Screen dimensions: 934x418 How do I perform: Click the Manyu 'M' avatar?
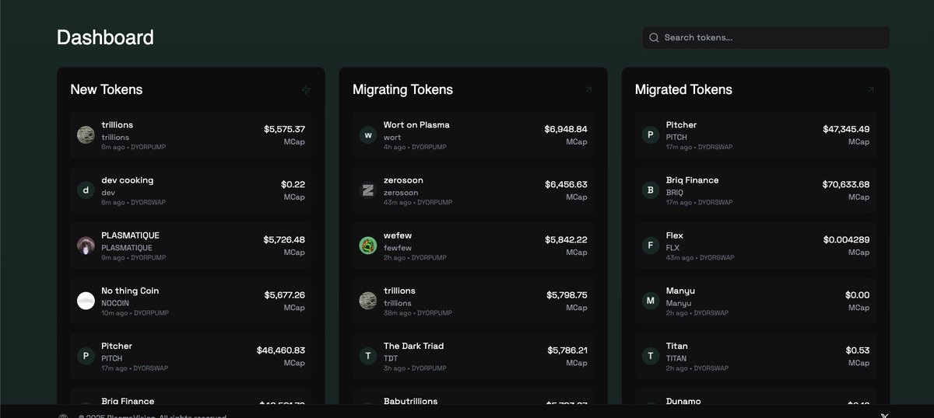[x=651, y=301]
